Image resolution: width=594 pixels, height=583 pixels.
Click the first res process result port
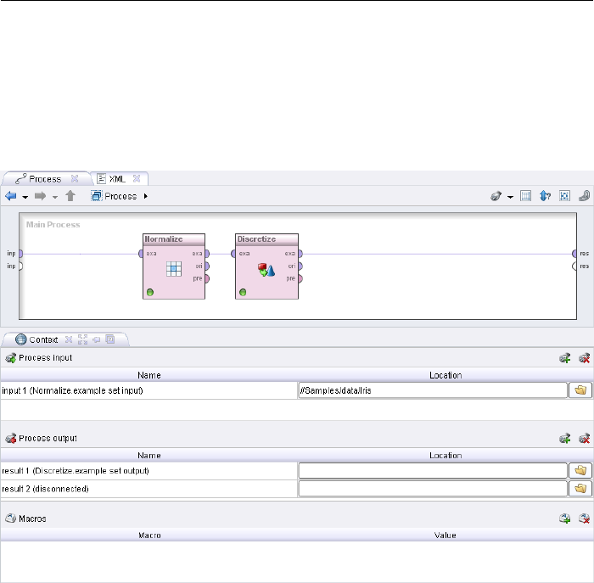click(x=574, y=254)
